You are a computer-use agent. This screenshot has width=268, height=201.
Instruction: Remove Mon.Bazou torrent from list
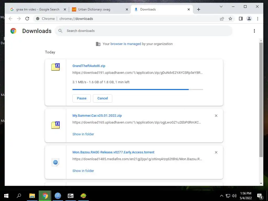216,152
